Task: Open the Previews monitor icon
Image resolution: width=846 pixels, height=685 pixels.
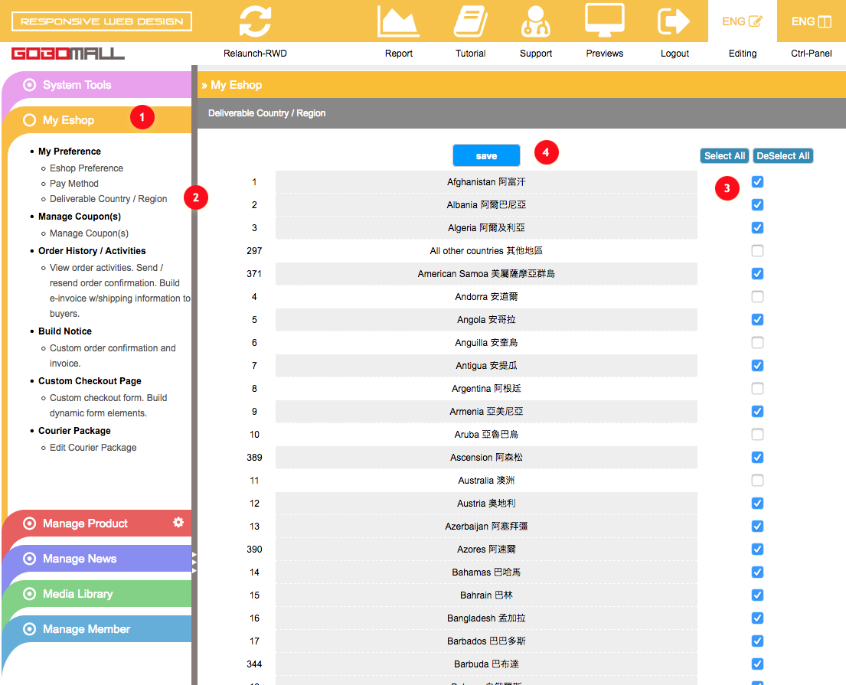Action: click(x=604, y=20)
